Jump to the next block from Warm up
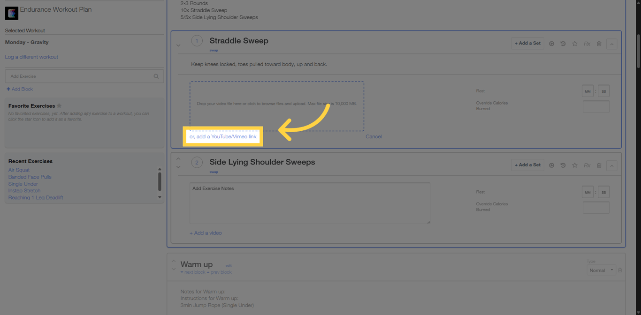The height and width of the screenshot is (315, 641). click(x=193, y=272)
